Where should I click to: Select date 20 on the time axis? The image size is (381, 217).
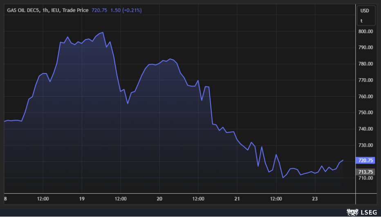click(159, 199)
